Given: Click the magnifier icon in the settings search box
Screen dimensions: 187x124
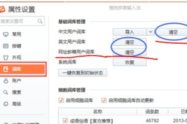Looking at the screenshot, I should pos(40,21).
